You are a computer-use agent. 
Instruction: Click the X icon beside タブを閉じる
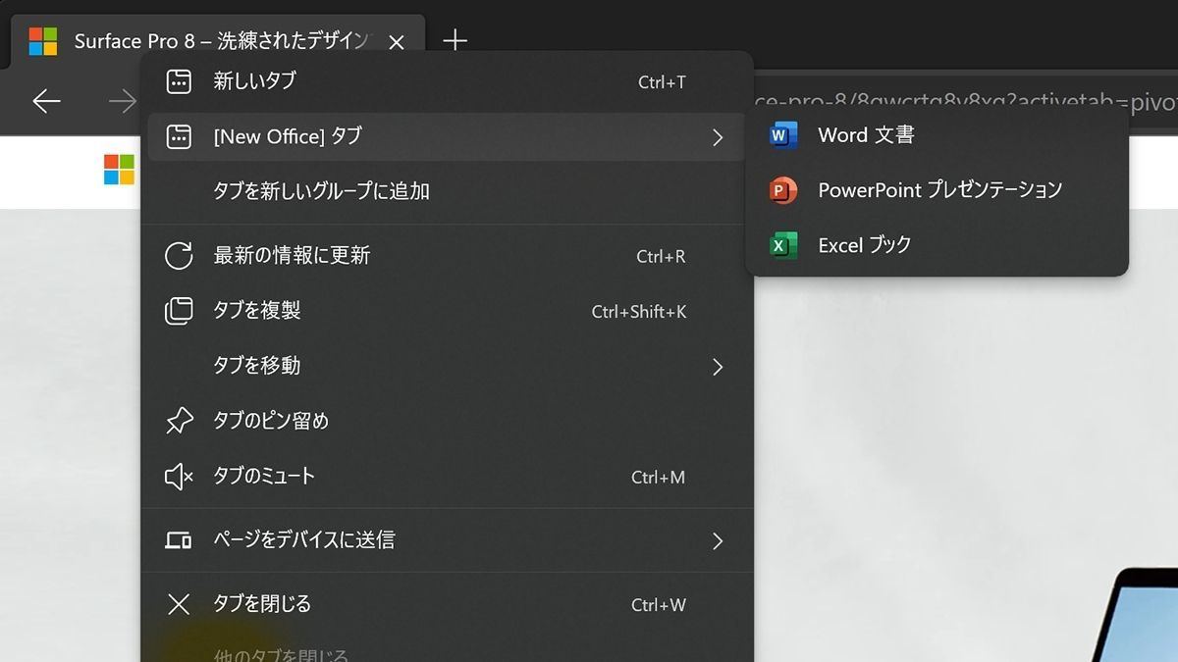point(179,604)
